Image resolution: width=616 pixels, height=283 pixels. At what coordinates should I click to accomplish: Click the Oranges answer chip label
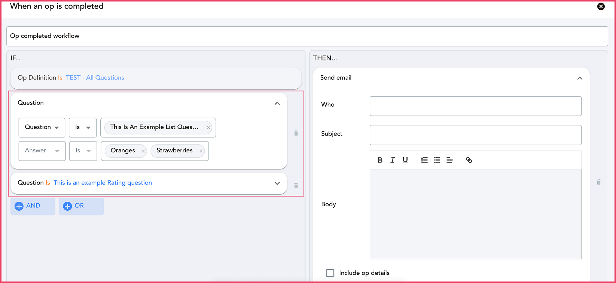click(x=123, y=150)
